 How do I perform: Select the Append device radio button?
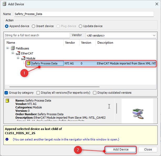point(7,26)
